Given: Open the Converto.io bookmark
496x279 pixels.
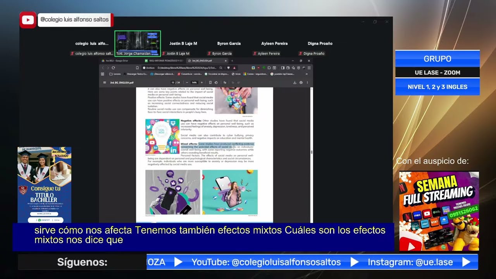Looking at the screenshot, I should pos(190,74).
